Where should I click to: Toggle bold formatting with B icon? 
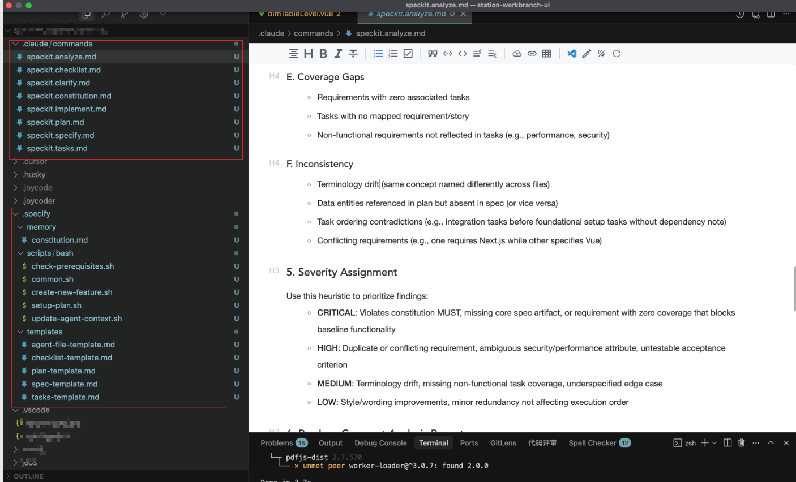[x=323, y=54]
